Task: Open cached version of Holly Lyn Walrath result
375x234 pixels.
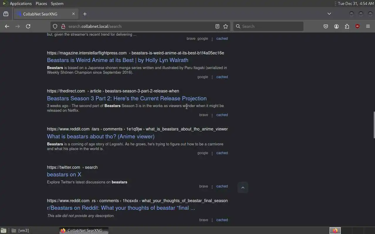Action: (x=222, y=77)
